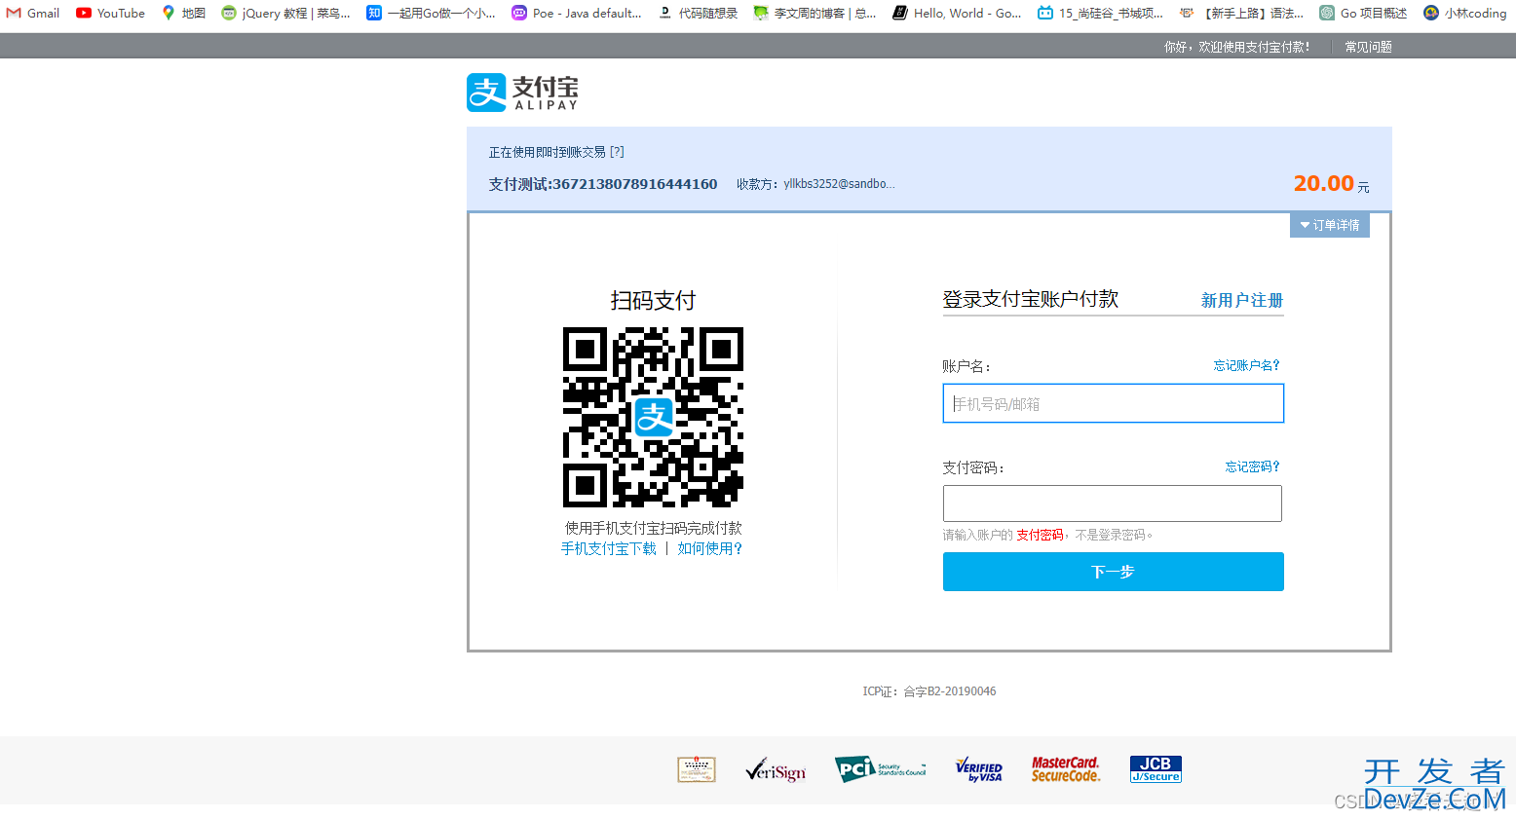1516x820 pixels.
Task: Click the 你好，欢迎使用支付宝付款 greeting
Action: pos(1237,47)
